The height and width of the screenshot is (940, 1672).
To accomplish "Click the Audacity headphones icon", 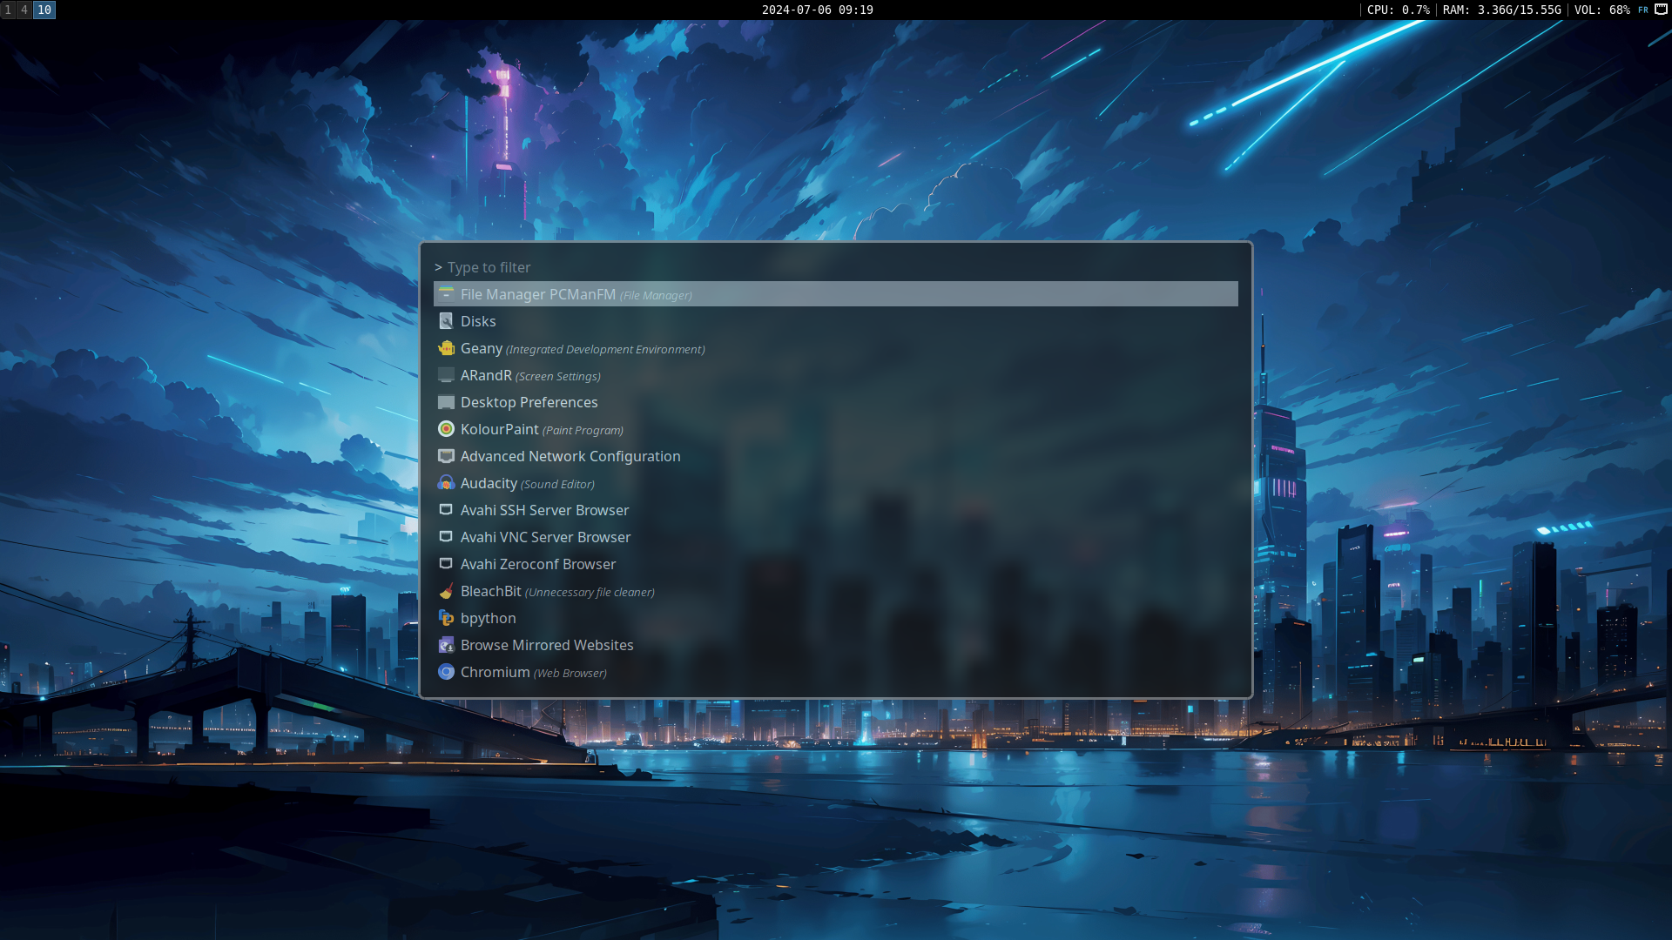I will [446, 483].
